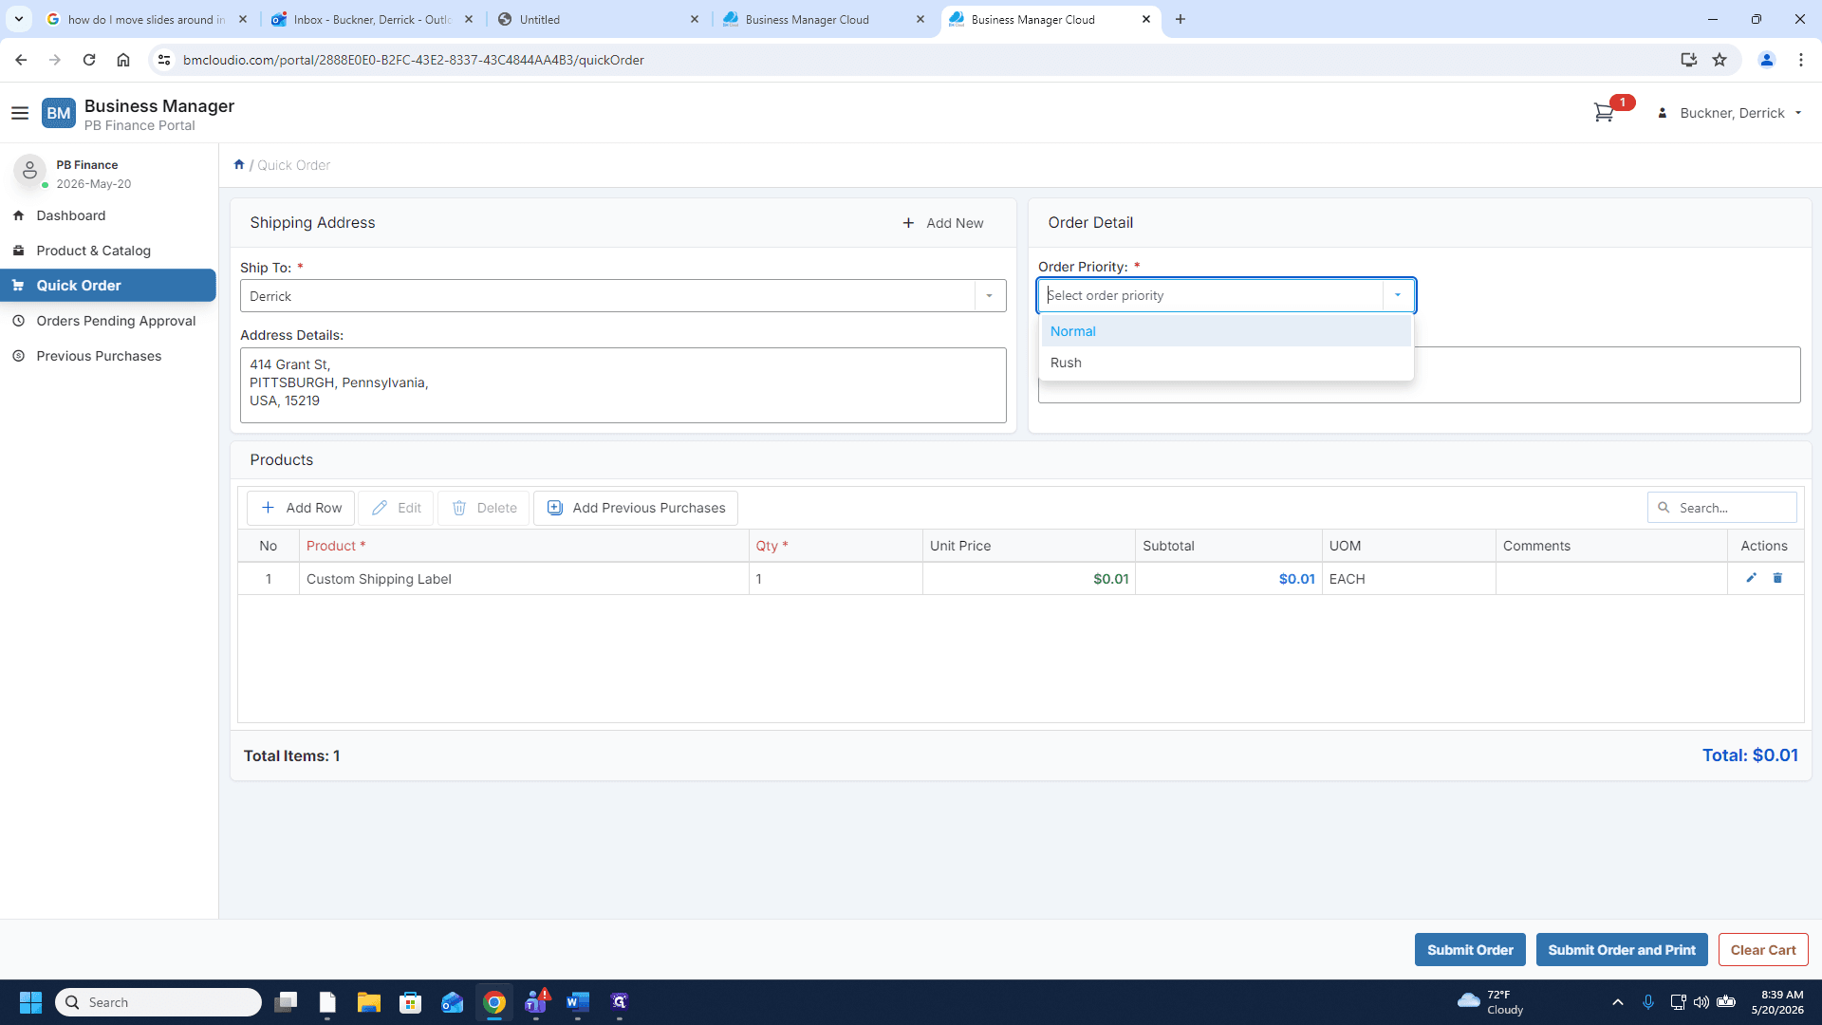Show hidden system tray icons
This screenshot has height=1025, width=1822.
[x=1618, y=1002]
